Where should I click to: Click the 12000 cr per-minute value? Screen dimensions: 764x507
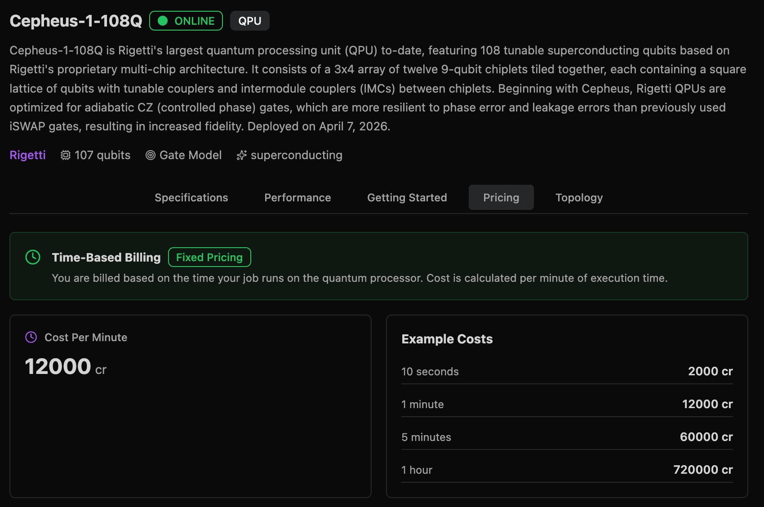click(x=66, y=367)
